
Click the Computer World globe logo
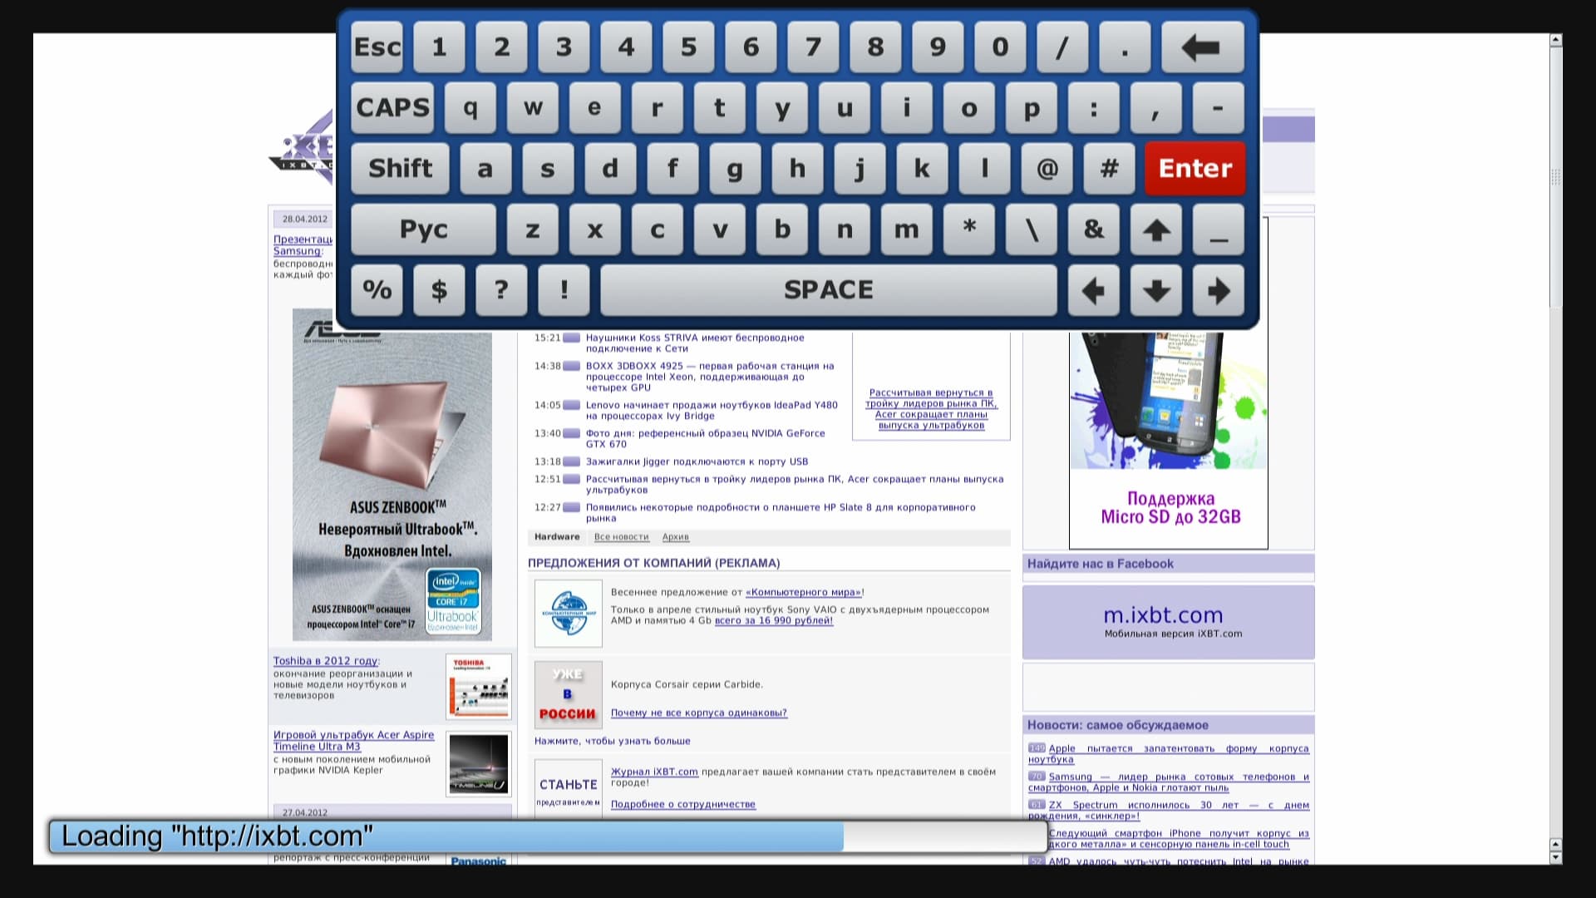coord(568,614)
